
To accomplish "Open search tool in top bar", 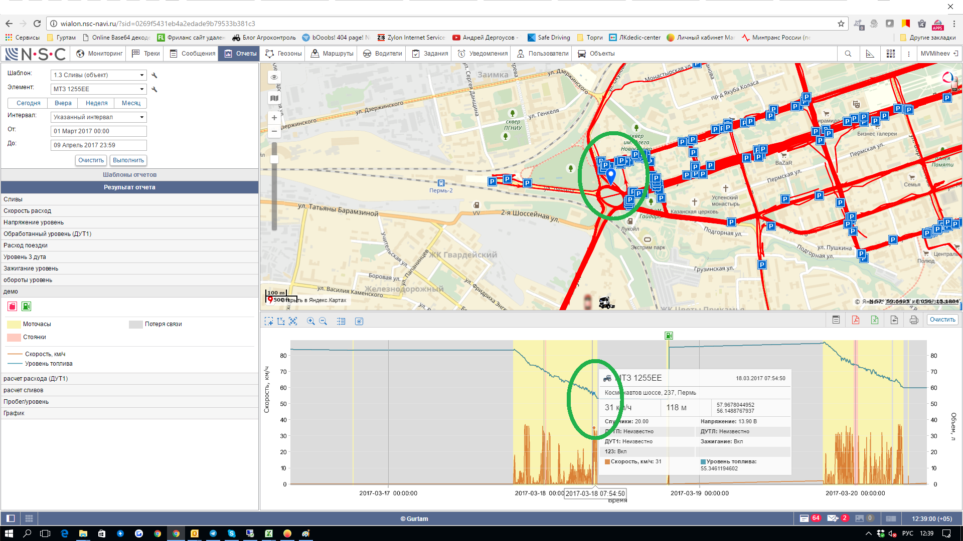I will (848, 54).
